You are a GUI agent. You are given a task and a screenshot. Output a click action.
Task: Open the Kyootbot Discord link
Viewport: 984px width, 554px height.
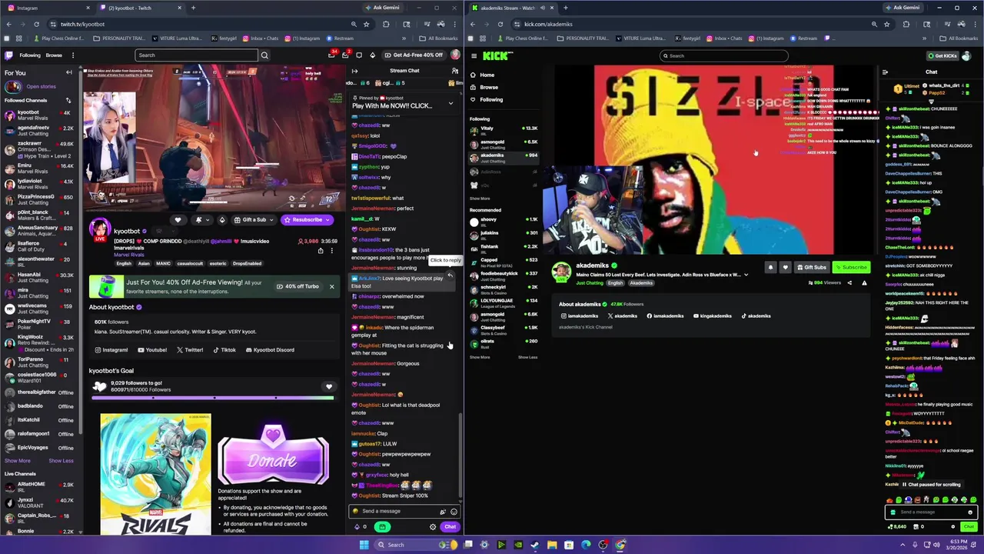coord(270,350)
